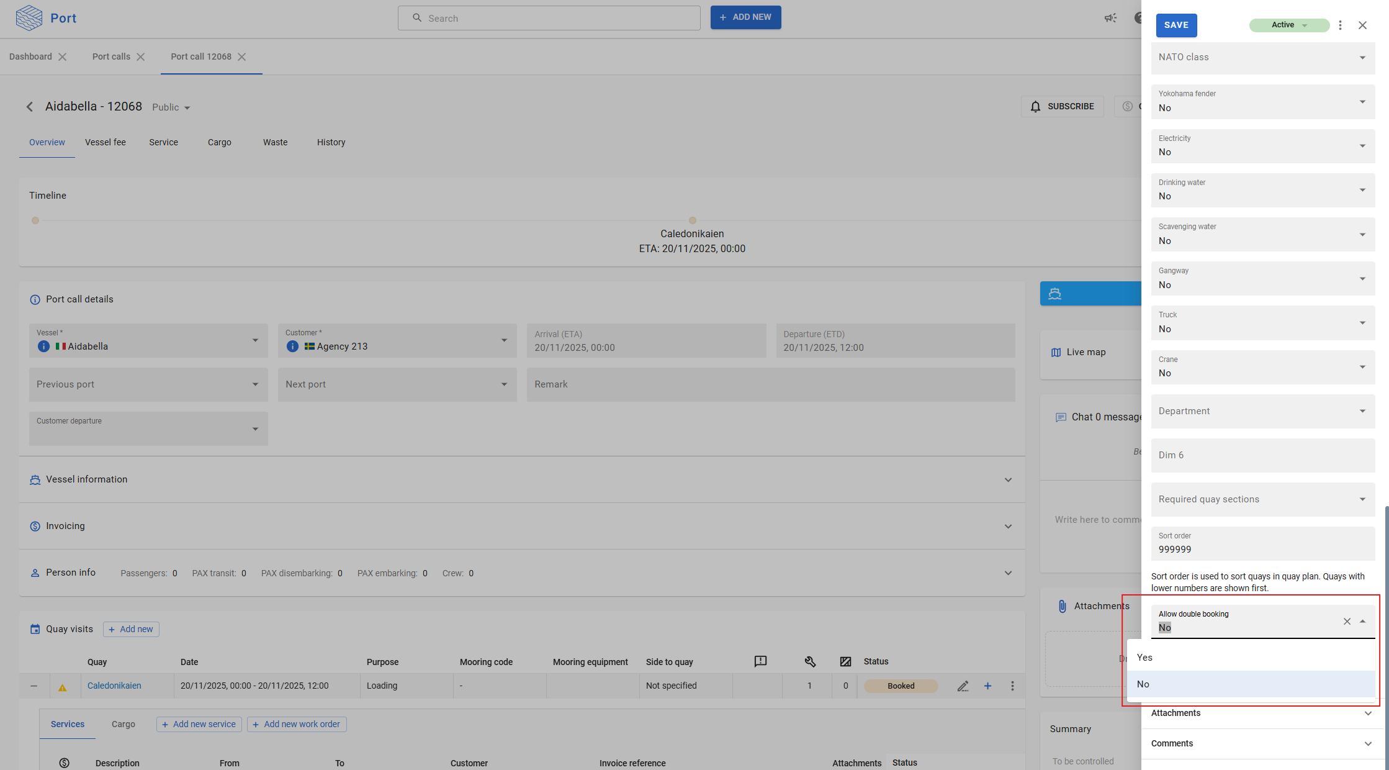This screenshot has width=1389, height=770.
Task: Switch to the Vessel fee tab
Action: click(x=106, y=143)
